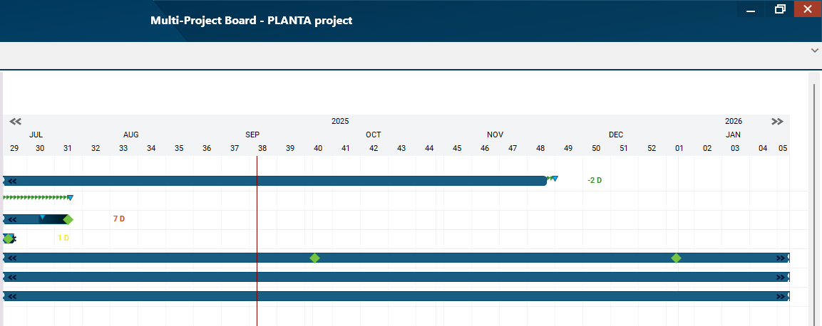The height and width of the screenshot is (326, 822).
Task: Click the OCT month header
Action: coord(374,135)
